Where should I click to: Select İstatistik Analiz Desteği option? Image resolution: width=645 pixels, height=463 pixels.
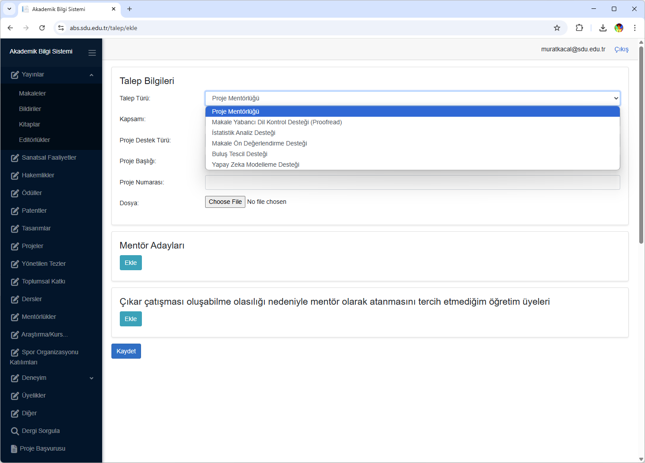(x=244, y=133)
